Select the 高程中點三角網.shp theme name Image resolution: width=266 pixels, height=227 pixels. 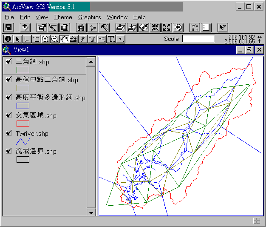tap(47, 79)
